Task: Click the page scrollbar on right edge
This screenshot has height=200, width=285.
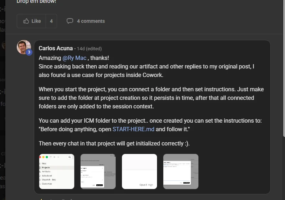Action: (x=284, y=68)
